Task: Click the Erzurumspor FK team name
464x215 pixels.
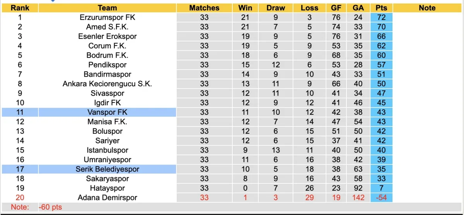Action: [107, 17]
